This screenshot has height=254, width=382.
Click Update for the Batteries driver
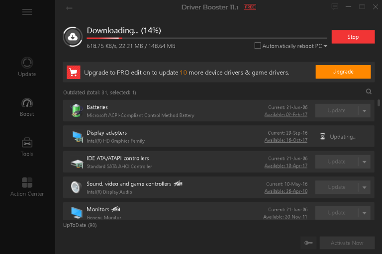pos(336,111)
